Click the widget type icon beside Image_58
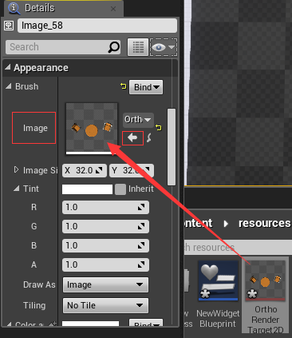Image resolution: width=292 pixels, height=338 pixels. pos(9,26)
